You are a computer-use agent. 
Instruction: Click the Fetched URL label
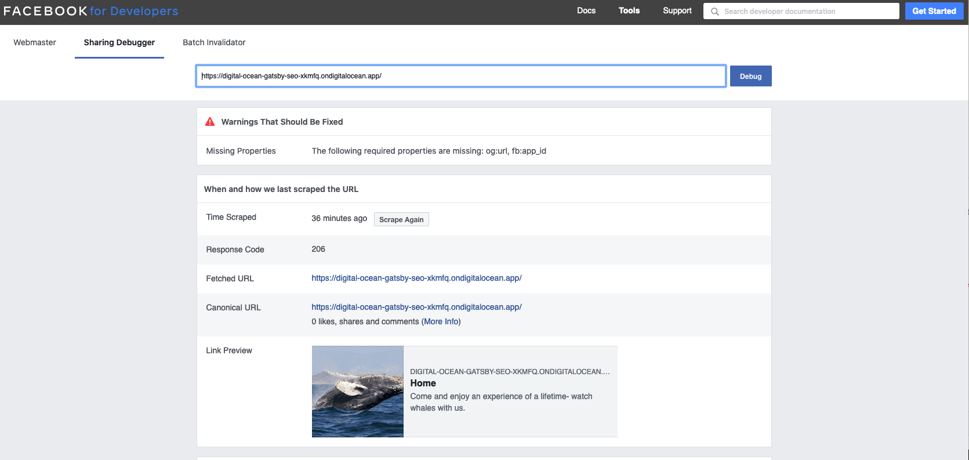tap(230, 278)
